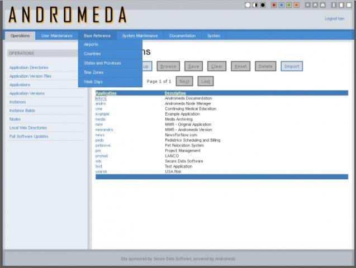Open the media application link
356x268 pixels.
click(101, 119)
